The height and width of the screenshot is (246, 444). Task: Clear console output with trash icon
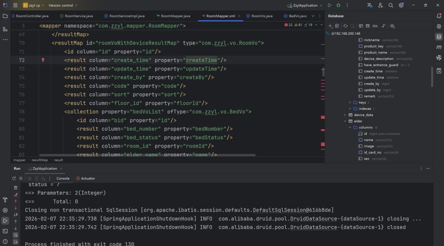click(x=16, y=187)
